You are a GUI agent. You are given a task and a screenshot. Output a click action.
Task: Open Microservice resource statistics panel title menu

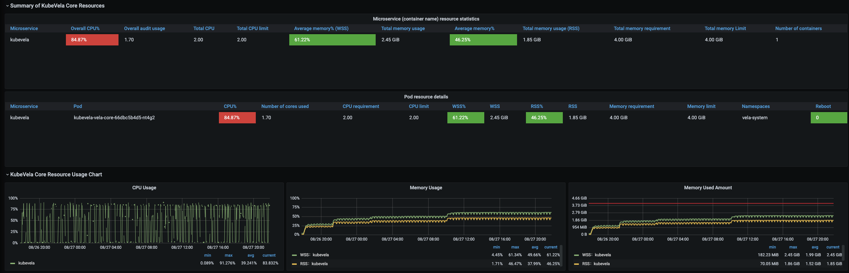(426, 19)
